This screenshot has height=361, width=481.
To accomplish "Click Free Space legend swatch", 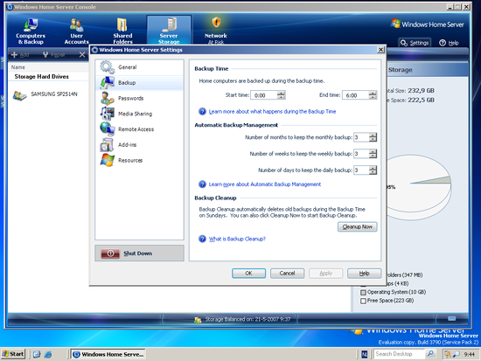I will pos(363,301).
